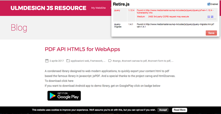Select the #convert canvas to pdf tag
Screen dimensions: 221x114
coord(134,61)
